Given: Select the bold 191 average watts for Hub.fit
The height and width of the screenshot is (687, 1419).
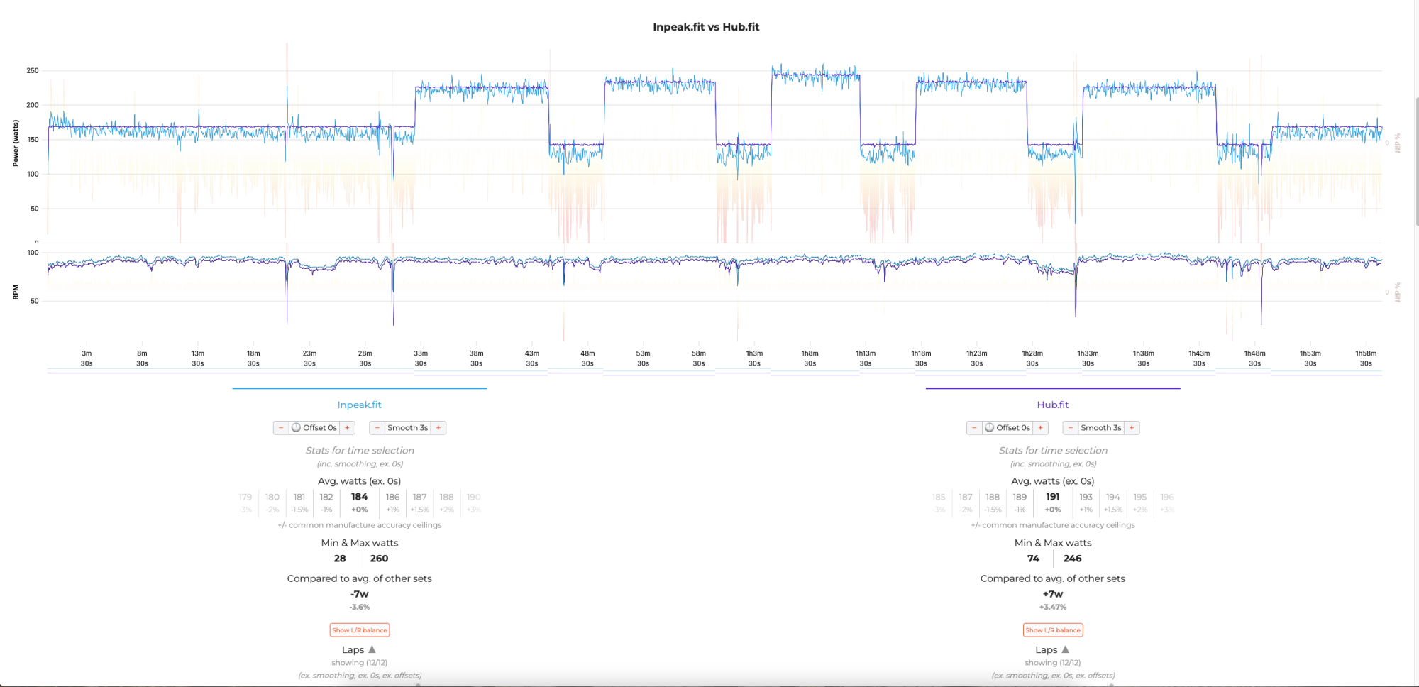Looking at the screenshot, I should [x=1053, y=498].
